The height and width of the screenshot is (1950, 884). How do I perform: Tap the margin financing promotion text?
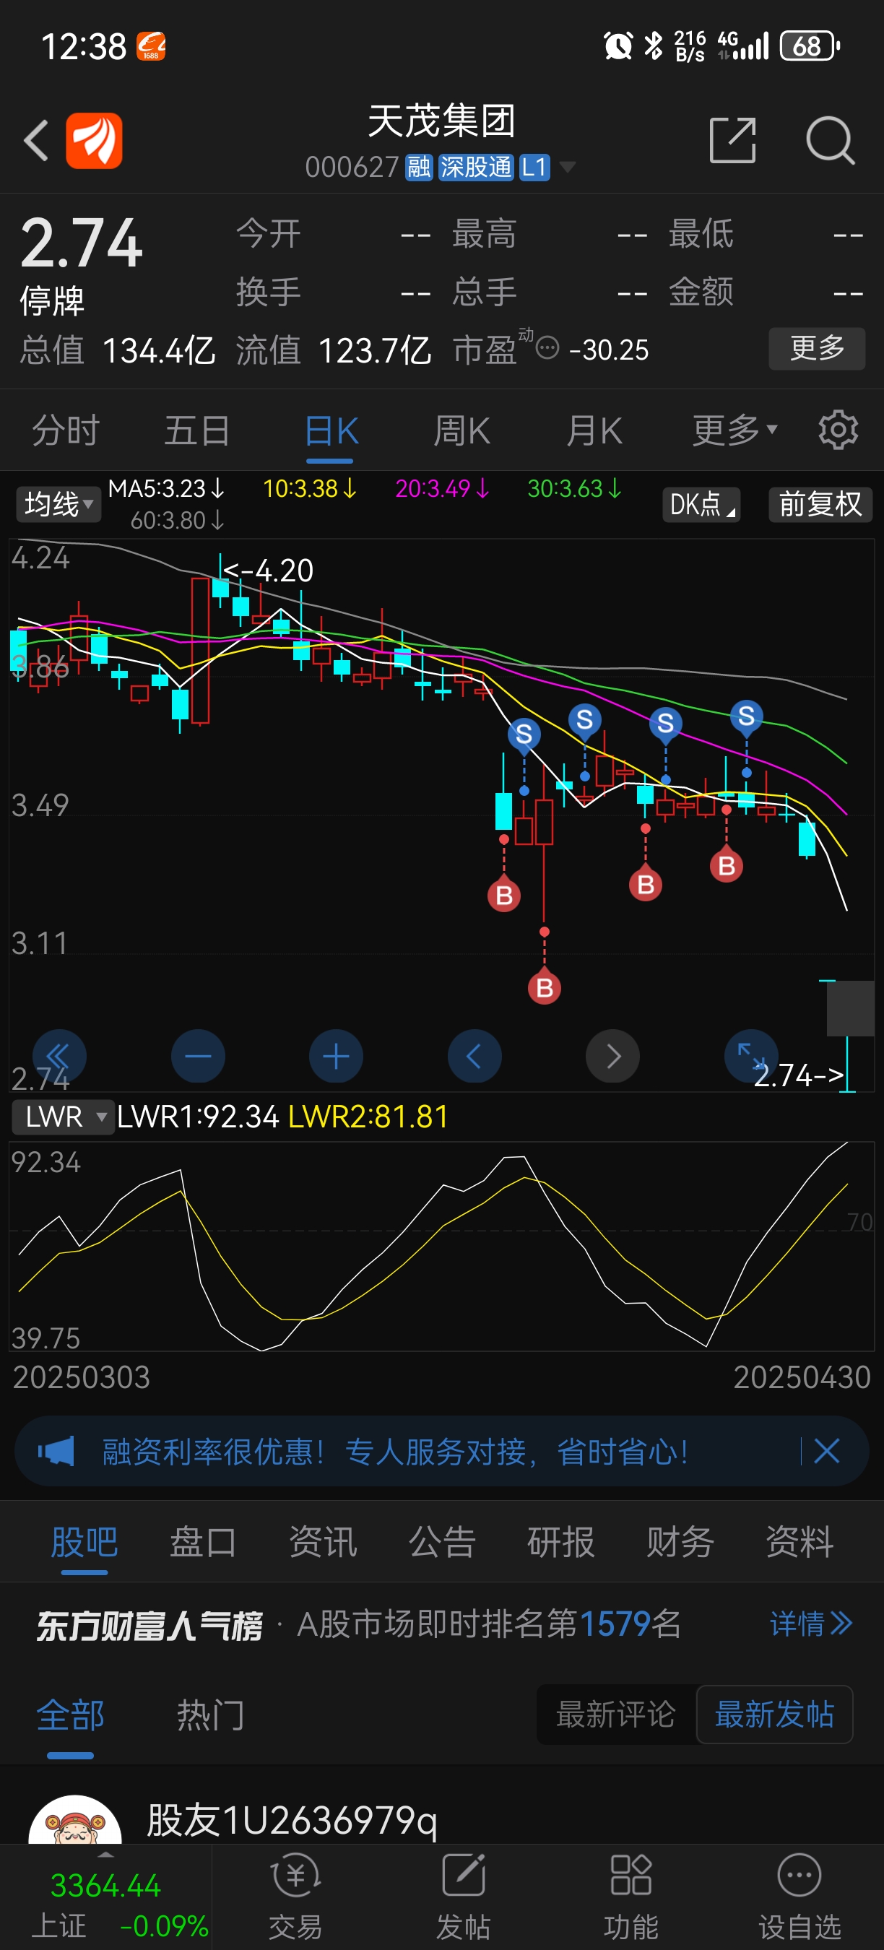click(x=395, y=1451)
